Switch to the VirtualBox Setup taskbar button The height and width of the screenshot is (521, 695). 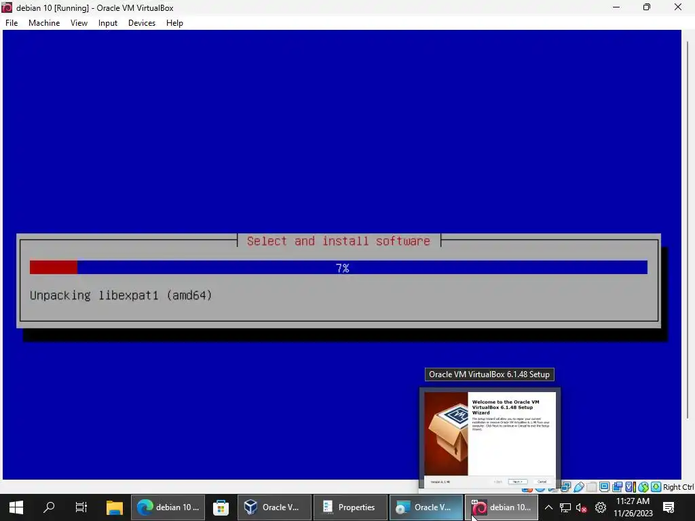[426, 507]
